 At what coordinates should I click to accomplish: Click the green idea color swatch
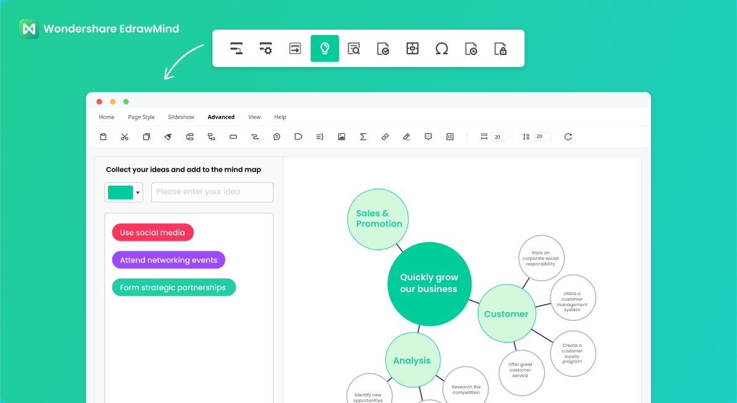[120, 193]
